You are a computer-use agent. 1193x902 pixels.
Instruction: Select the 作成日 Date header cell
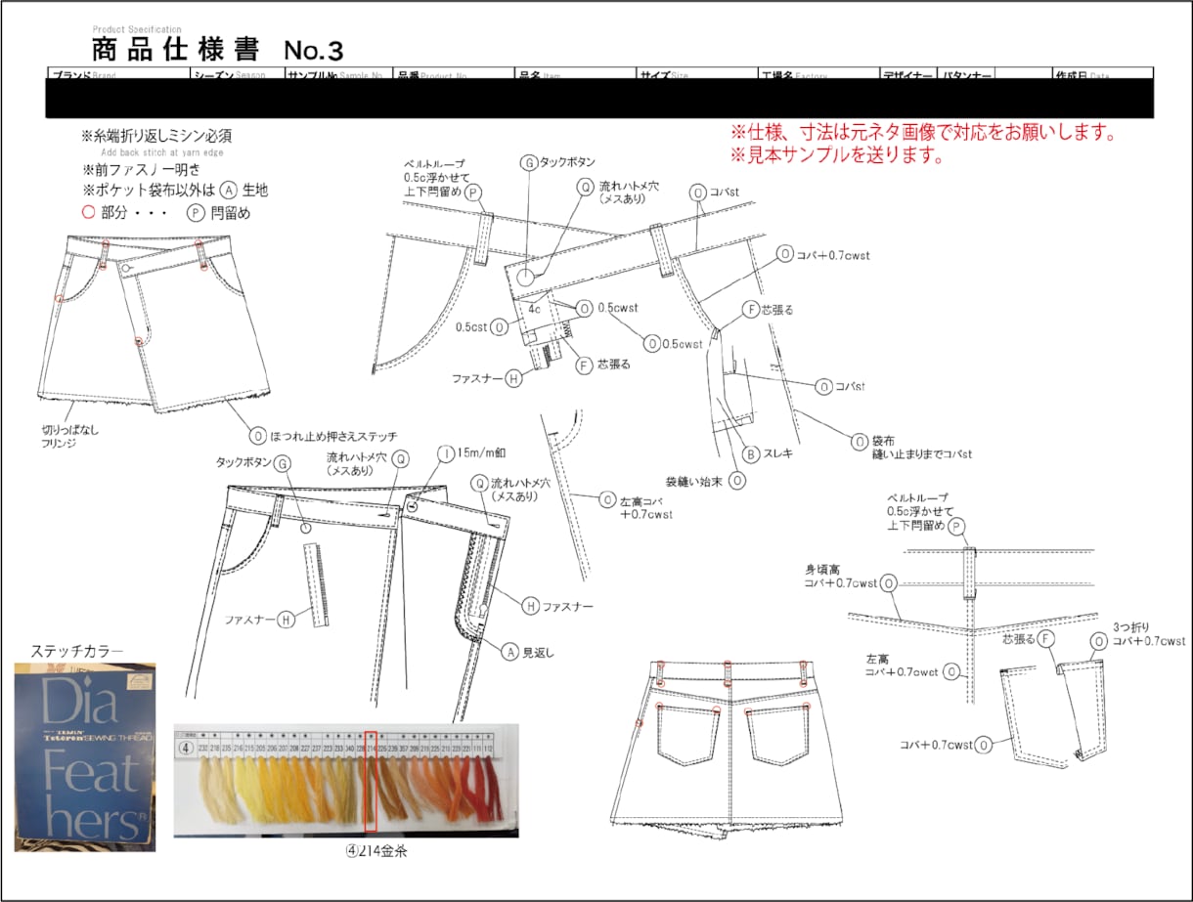click(1102, 74)
